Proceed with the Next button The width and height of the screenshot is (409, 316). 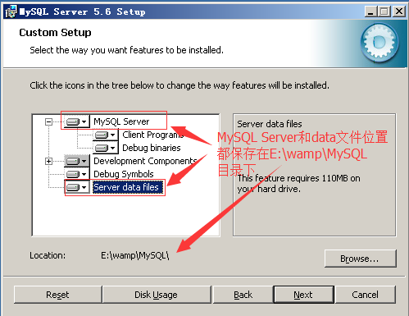(x=304, y=295)
